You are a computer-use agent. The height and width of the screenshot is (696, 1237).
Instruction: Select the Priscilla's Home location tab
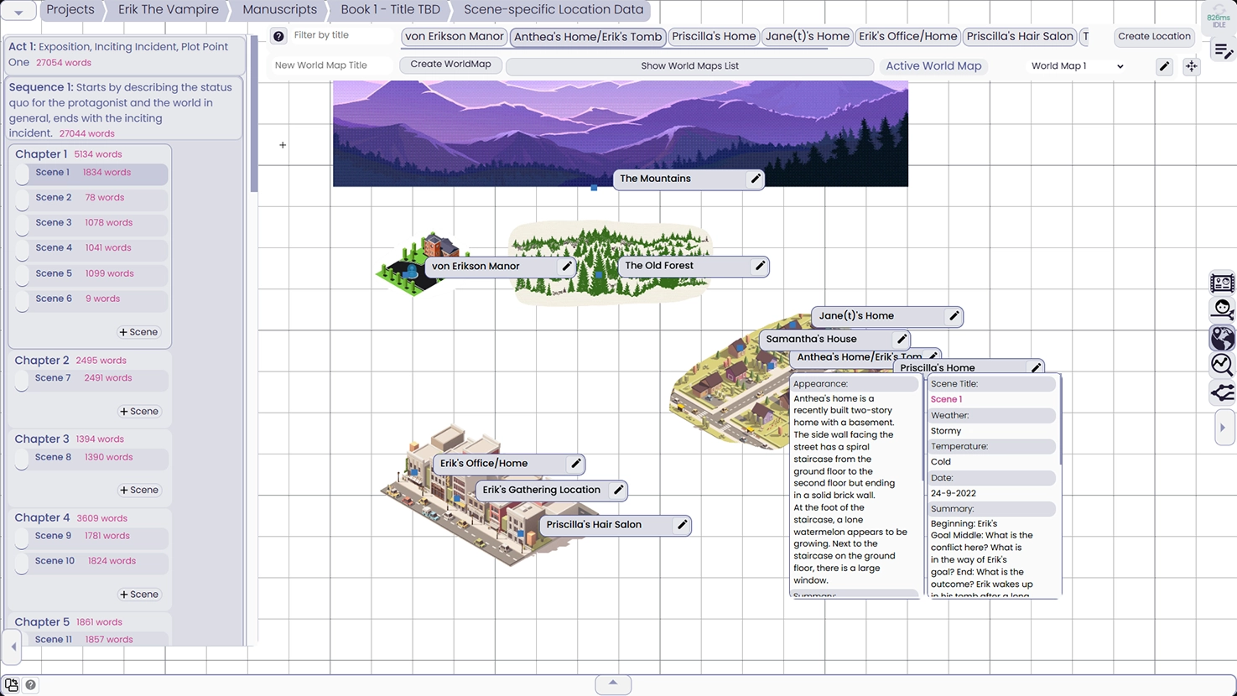[714, 36]
